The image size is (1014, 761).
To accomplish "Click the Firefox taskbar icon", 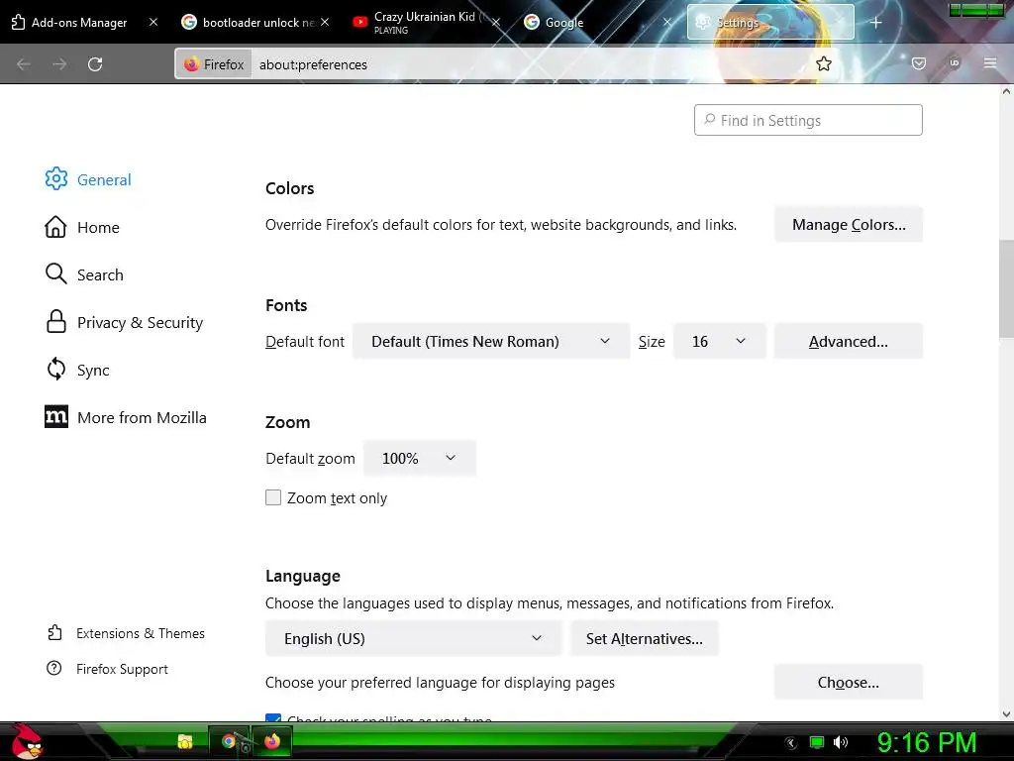I will (x=272, y=741).
